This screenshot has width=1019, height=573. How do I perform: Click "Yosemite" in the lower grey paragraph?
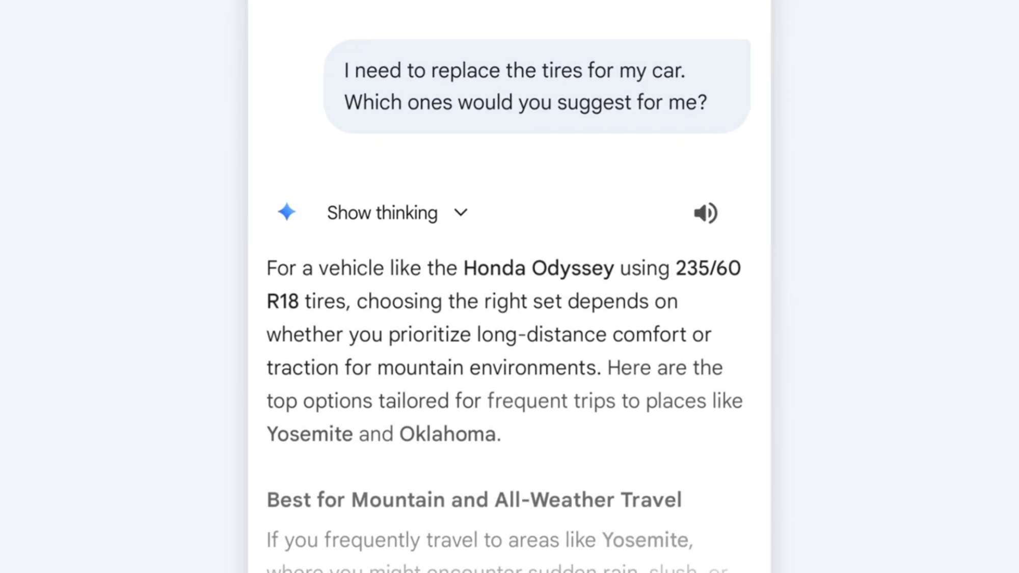(646, 540)
